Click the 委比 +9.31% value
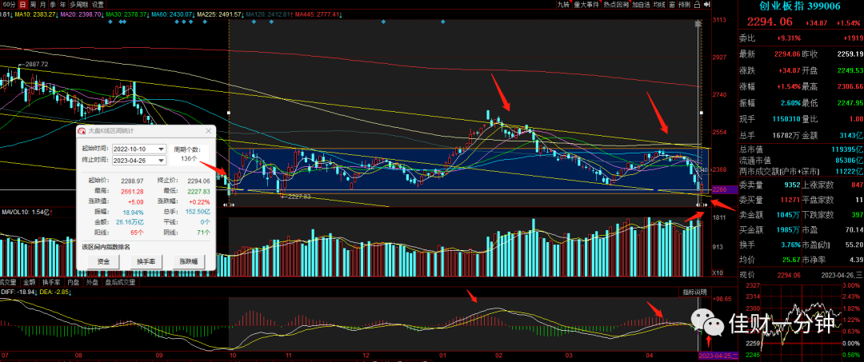The image size is (864, 362). click(x=789, y=38)
